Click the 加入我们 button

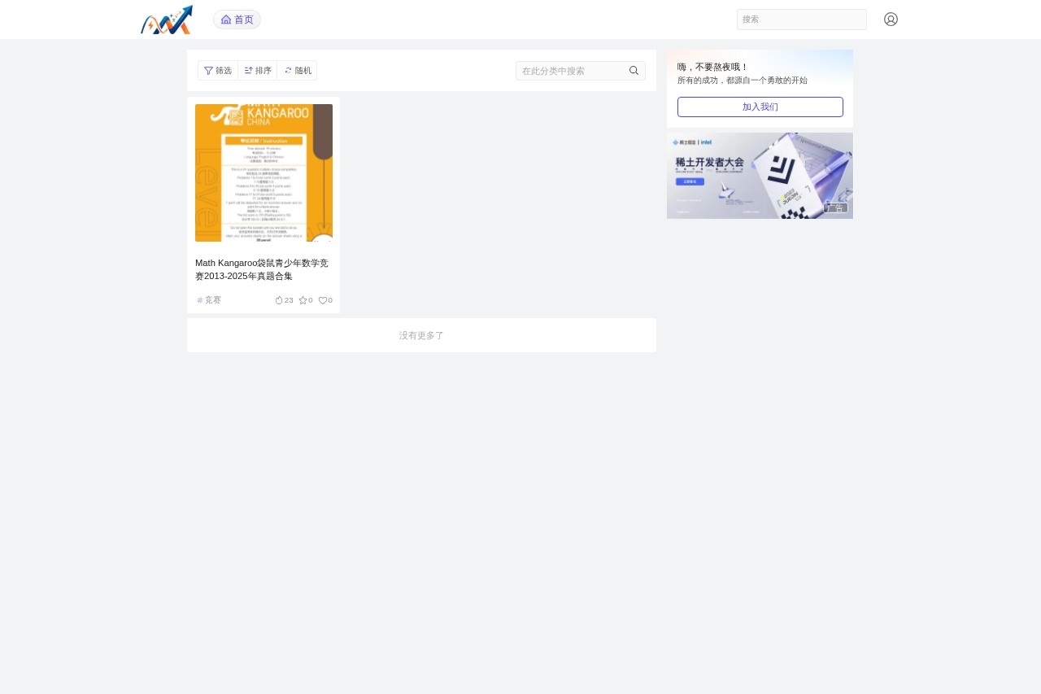tap(760, 107)
